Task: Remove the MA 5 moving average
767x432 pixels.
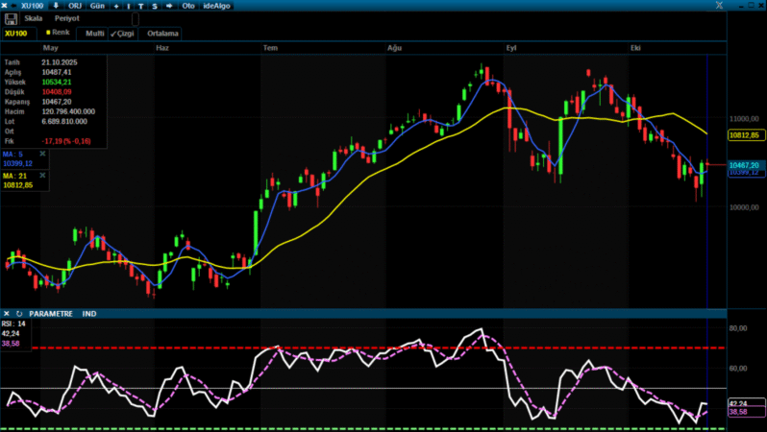Action: [42, 153]
